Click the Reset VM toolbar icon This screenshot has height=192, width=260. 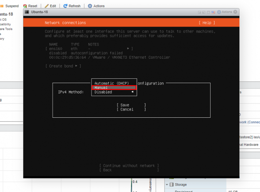coord(25,6)
